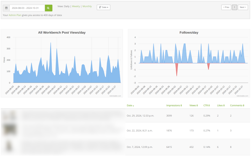Go to the Next page
Viewport: 251px width, 156px height.
(243, 7)
